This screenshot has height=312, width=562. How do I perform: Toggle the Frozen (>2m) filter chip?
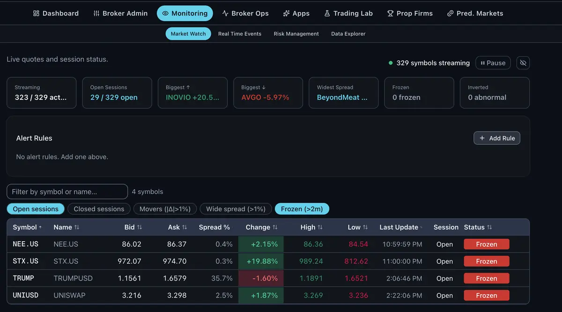(x=302, y=209)
